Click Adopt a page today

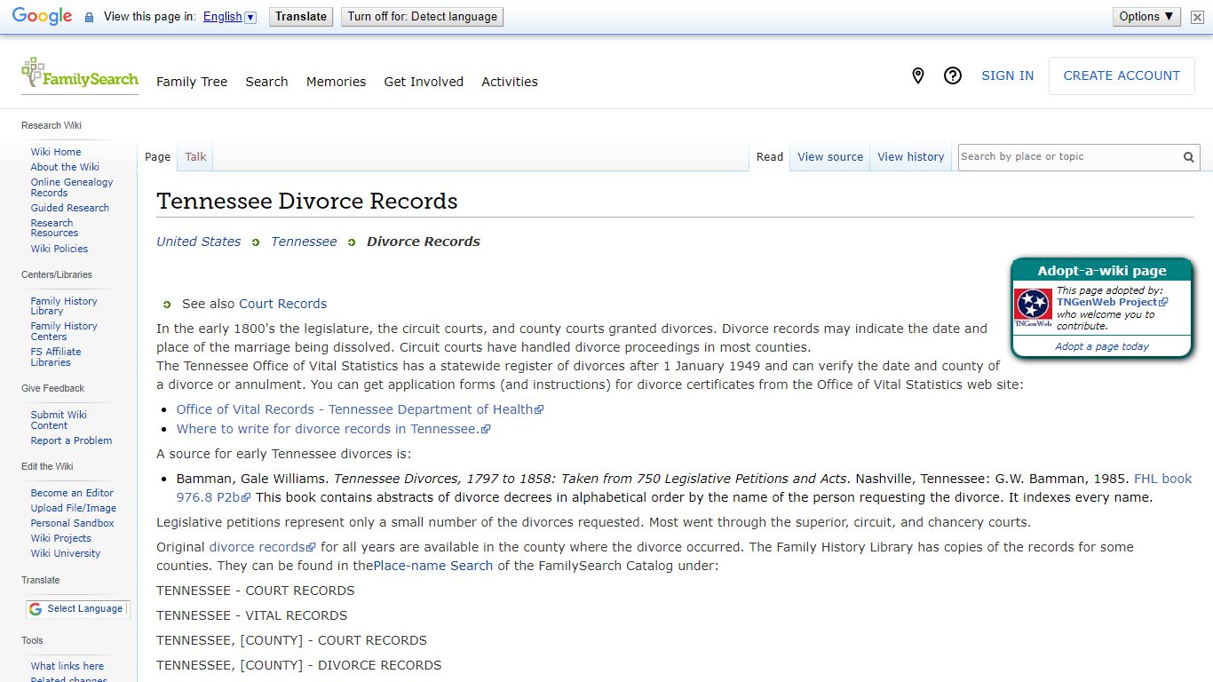[1102, 346]
